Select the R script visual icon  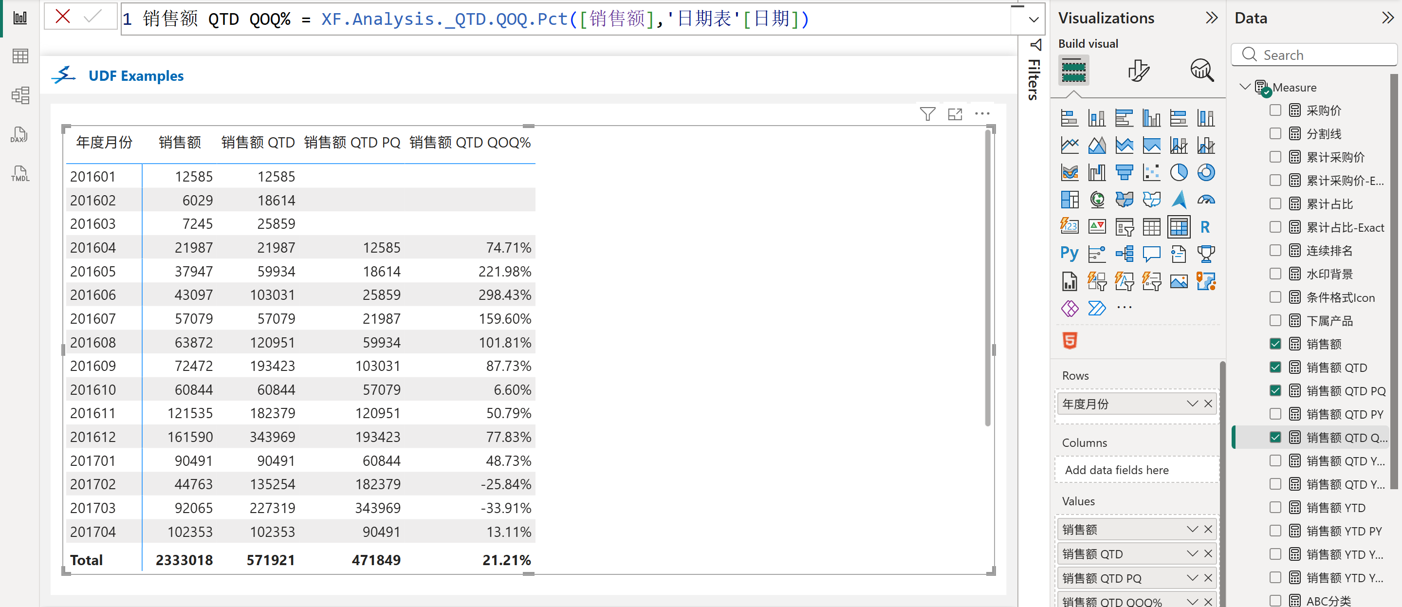1205,226
